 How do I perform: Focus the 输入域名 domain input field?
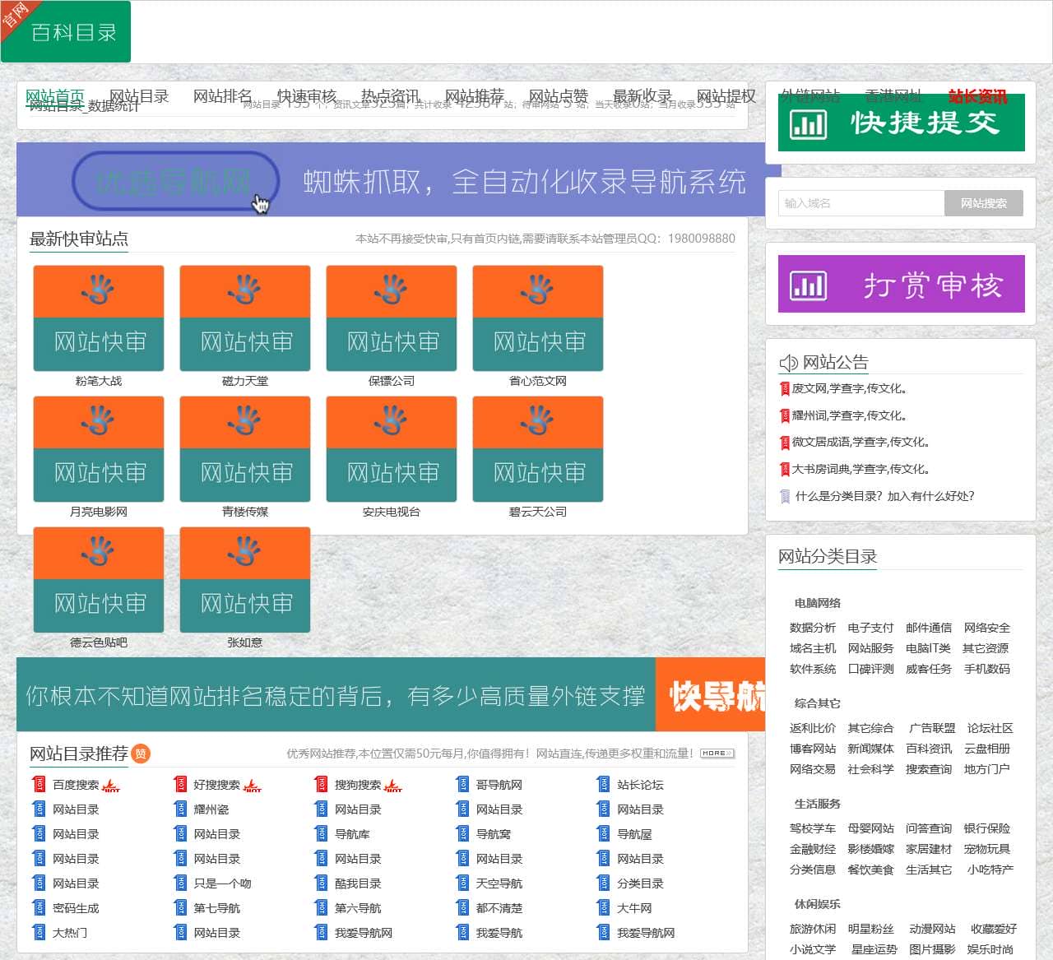860,203
